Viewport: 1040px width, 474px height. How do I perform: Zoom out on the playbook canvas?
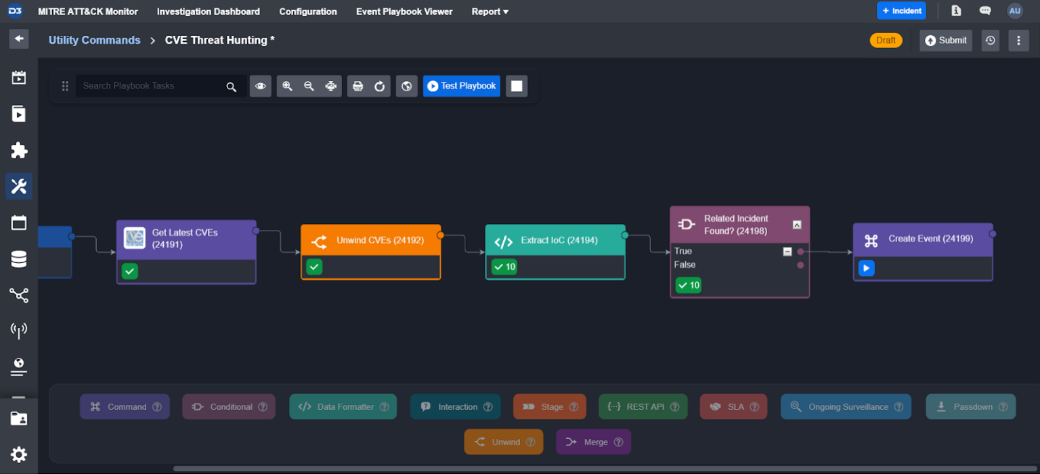click(x=309, y=86)
